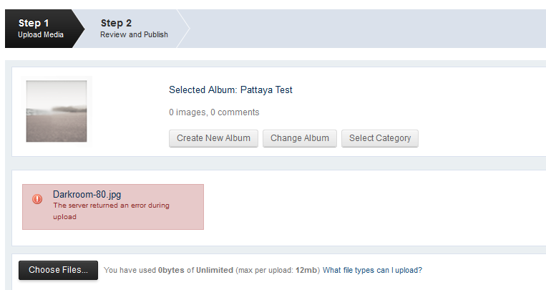The height and width of the screenshot is (290, 546).
Task: Click the 'Review and Publish' step subtitle
Action: [x=134, y=34]
